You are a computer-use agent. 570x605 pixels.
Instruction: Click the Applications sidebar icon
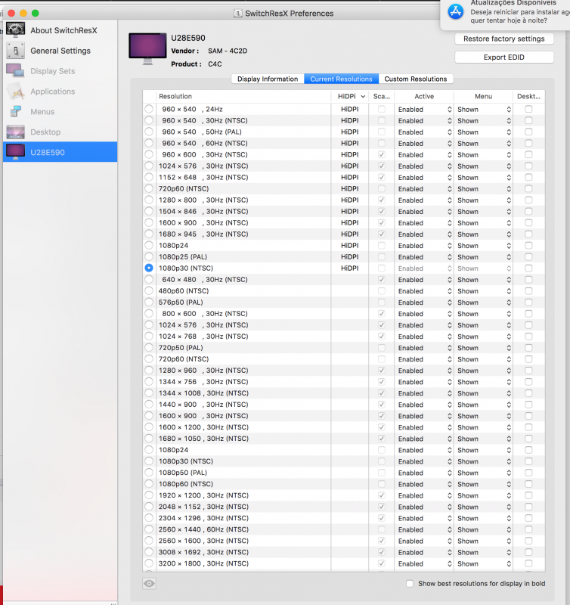(15, 92)
